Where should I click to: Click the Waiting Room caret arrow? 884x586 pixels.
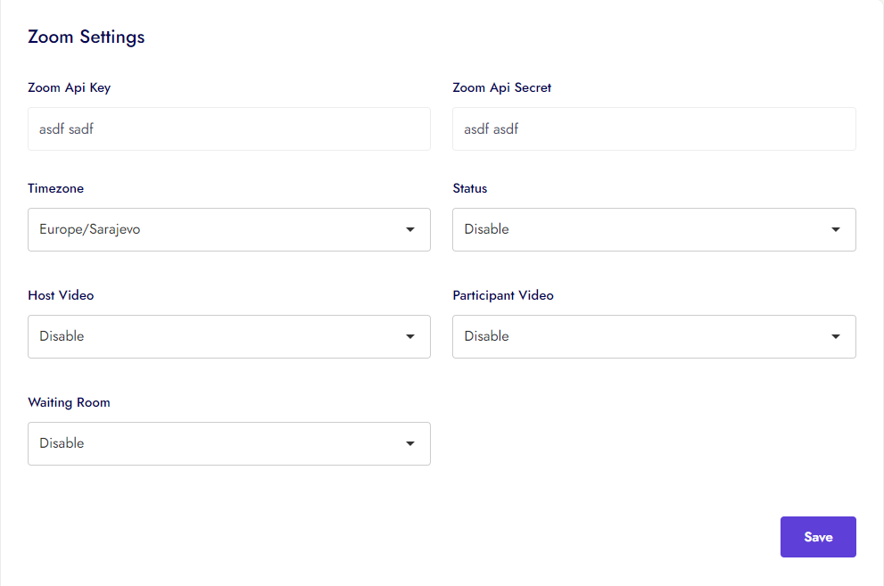(410, 444)
